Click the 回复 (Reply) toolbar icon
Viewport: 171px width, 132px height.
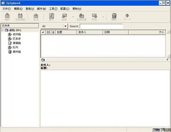pos(64,17)
